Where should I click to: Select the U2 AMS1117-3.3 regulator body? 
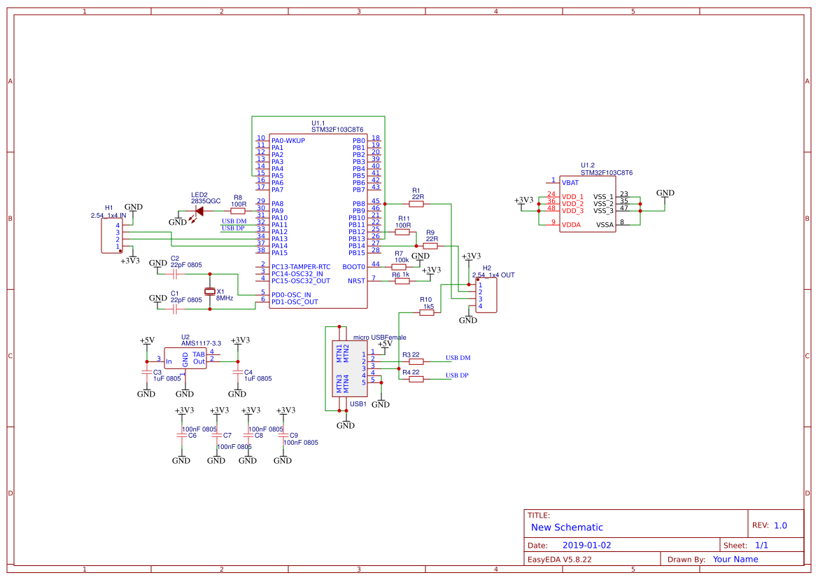pos(185,358)
